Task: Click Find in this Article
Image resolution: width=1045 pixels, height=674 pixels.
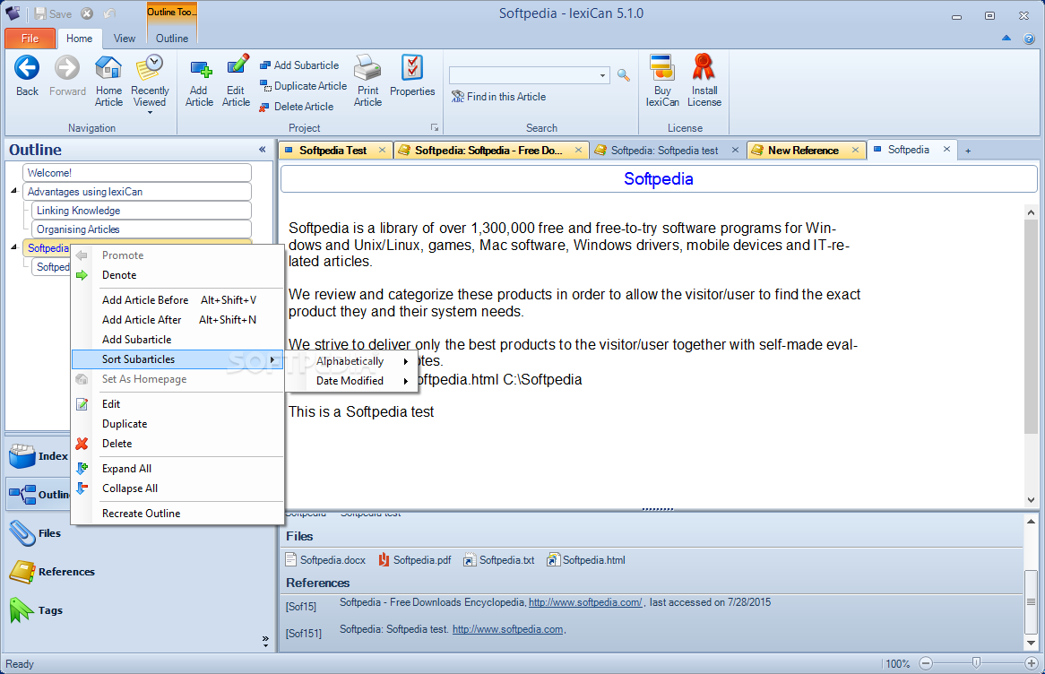Action: click(498, 97)
